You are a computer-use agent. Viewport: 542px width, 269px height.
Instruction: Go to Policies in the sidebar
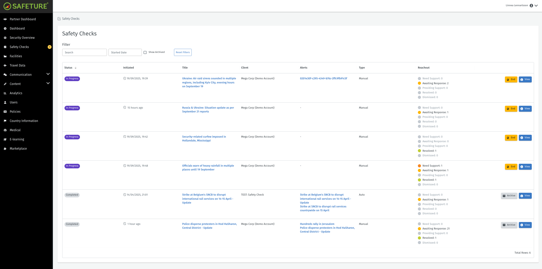click(x=15, y=112)
